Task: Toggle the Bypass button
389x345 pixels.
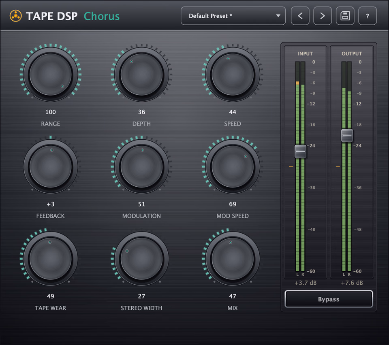Action: [329, 299]
